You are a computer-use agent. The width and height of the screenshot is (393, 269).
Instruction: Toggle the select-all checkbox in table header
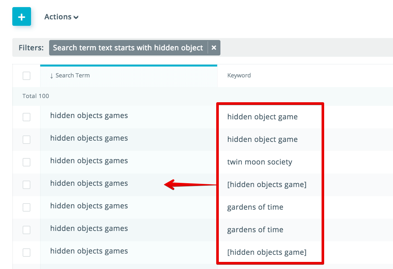pyautogui.click(x=27, y=76)
